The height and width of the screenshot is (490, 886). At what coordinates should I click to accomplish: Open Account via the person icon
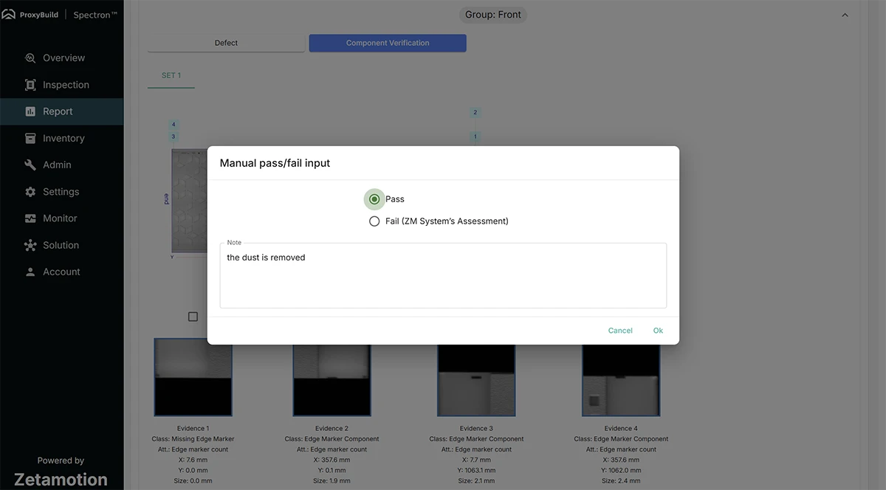(30, 272)
